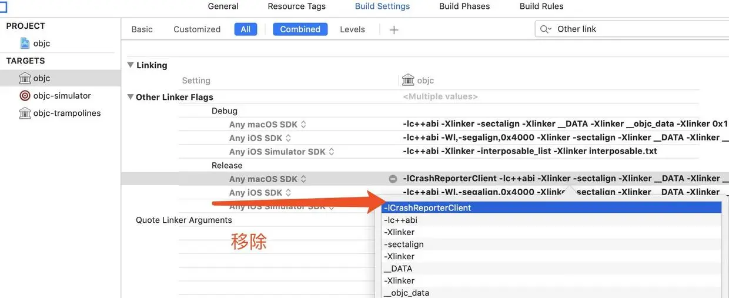Switch to Levels view
The image size is (729, 298).
352,29
